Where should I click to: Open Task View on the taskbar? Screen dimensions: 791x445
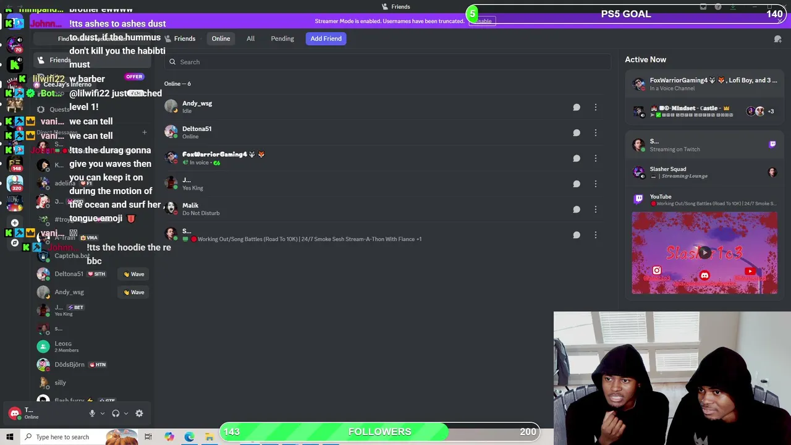pyautogui.click(x=148, y=437)
